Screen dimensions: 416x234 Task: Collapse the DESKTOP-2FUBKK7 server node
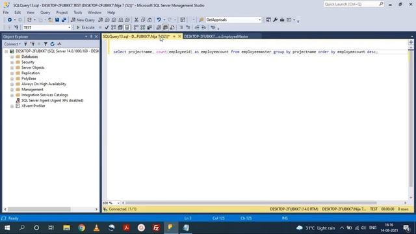[x=6, y=51]
